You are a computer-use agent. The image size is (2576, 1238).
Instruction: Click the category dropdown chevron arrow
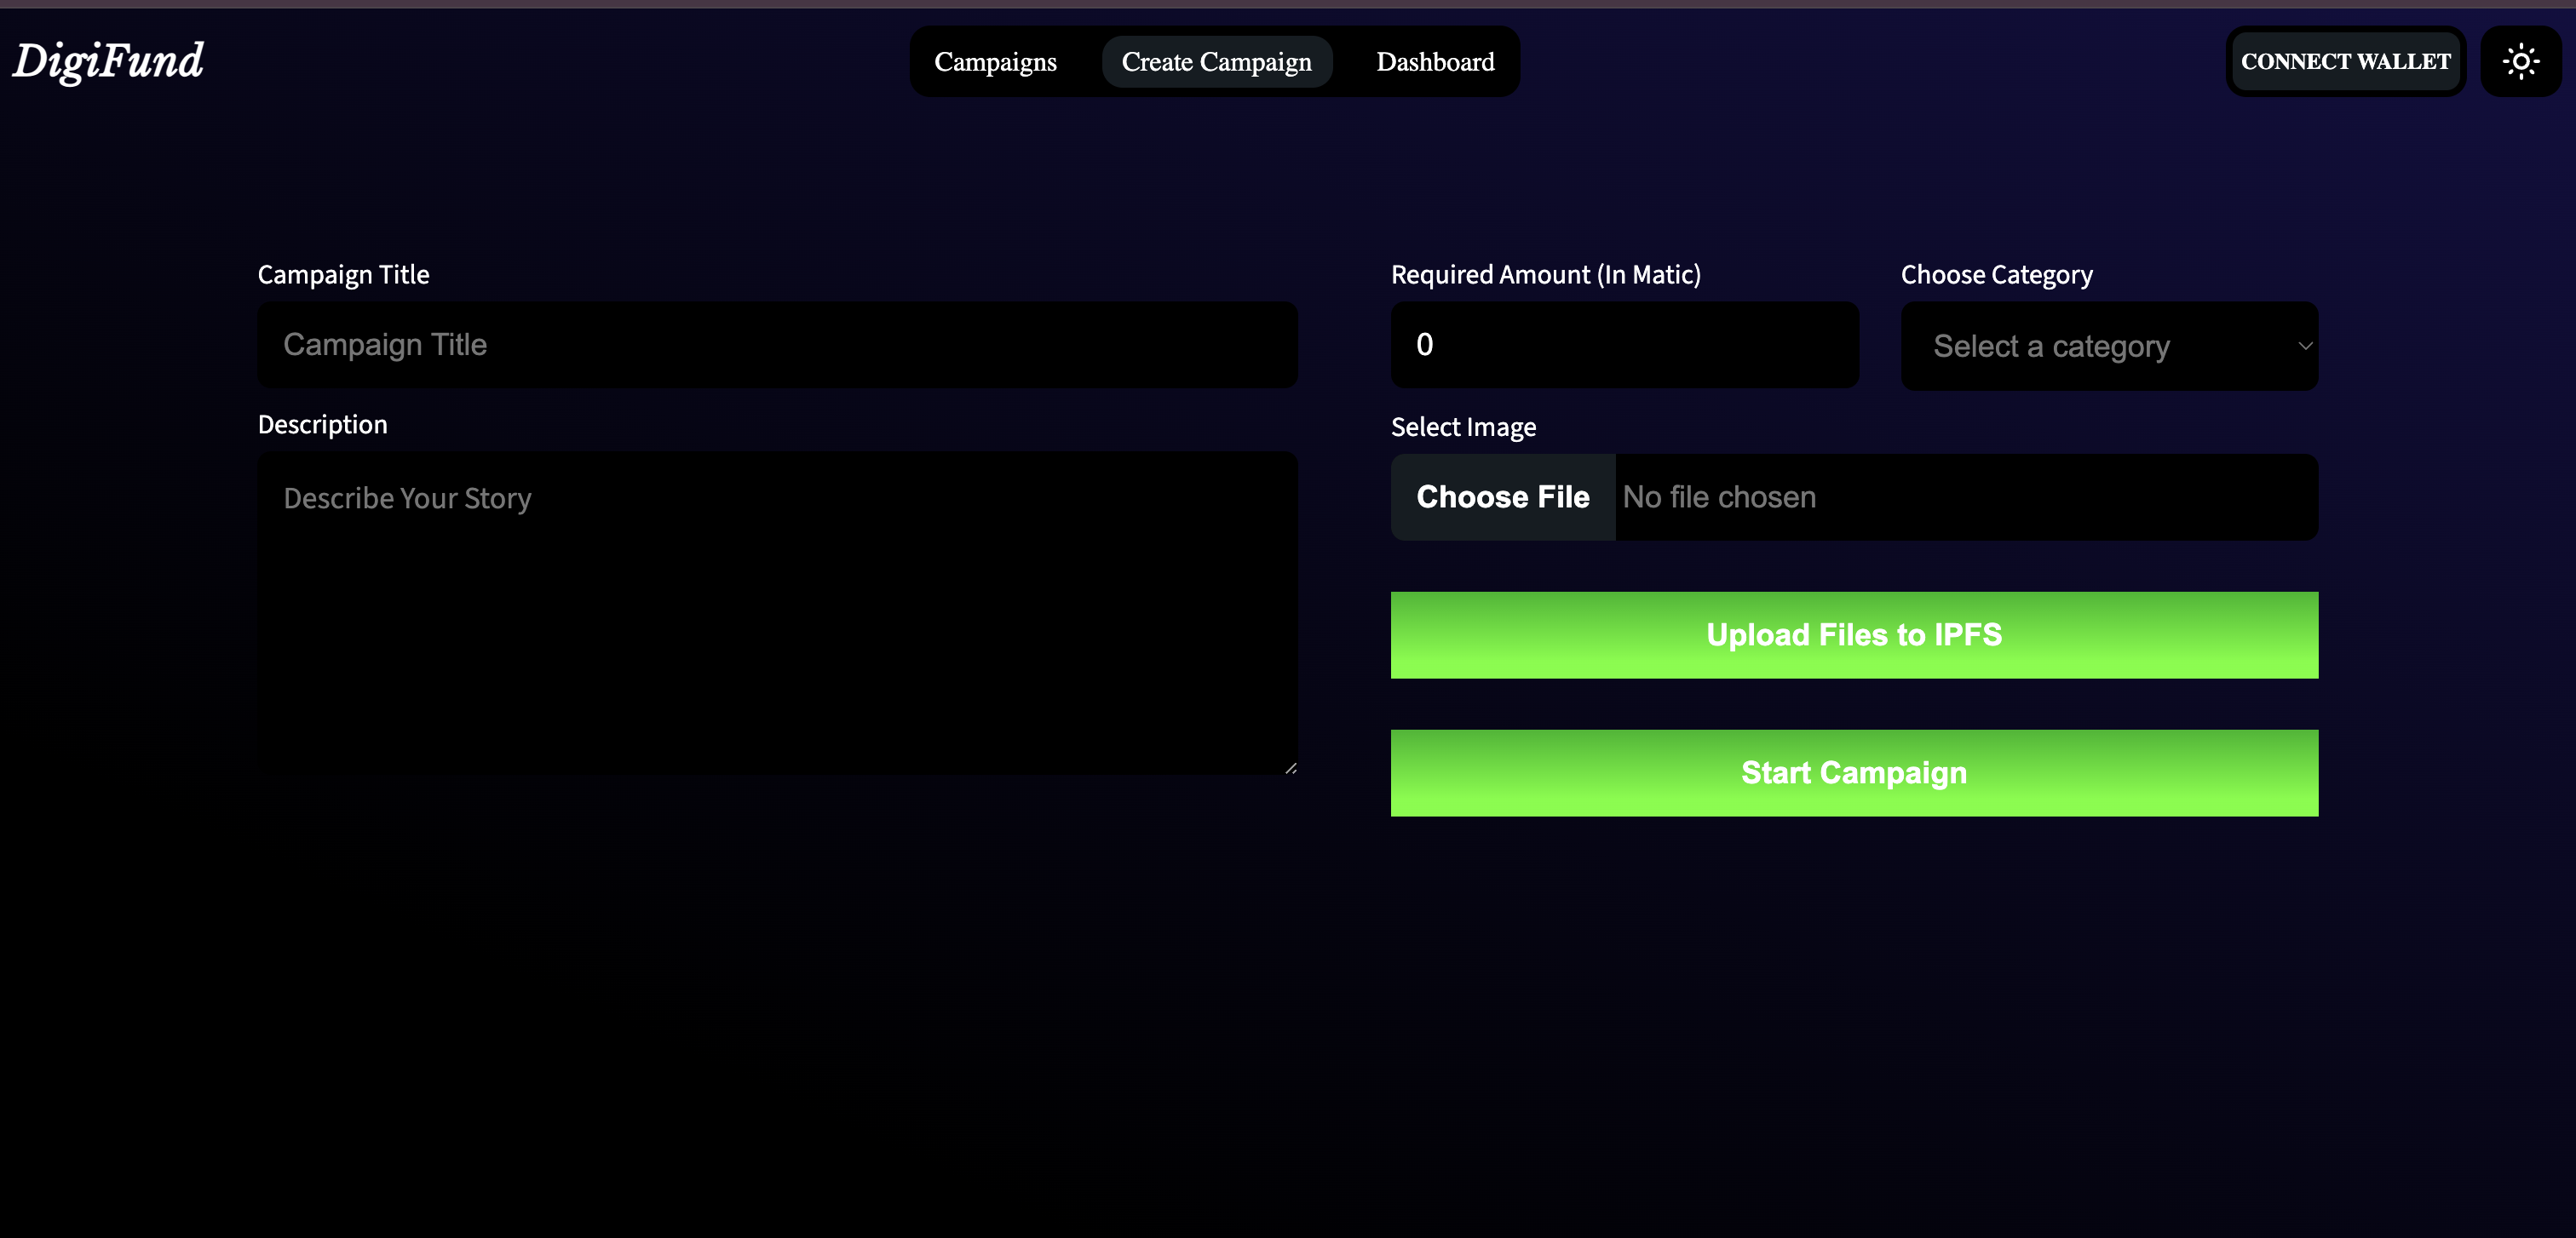tap(2304, 347)
